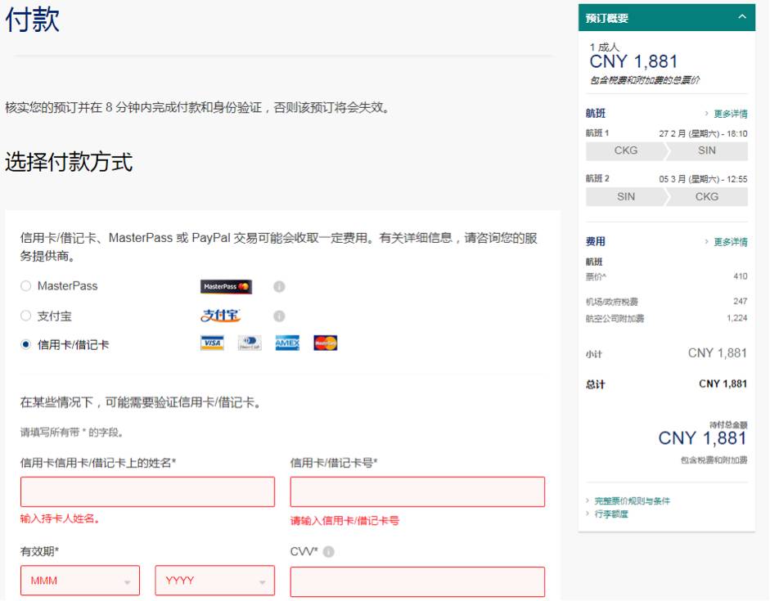
Task: Click the Diners Club card icon
Action: [250, 343]
